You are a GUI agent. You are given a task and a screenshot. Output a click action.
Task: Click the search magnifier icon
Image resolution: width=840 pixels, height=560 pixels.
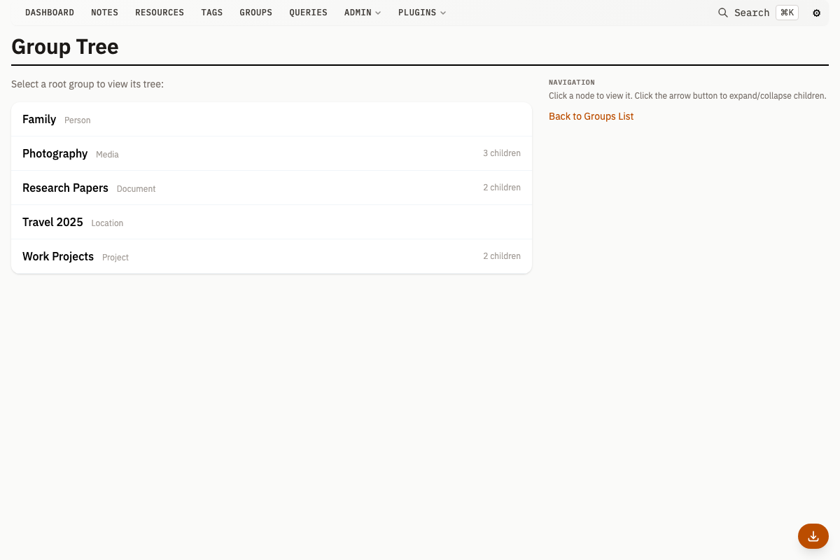723,13
